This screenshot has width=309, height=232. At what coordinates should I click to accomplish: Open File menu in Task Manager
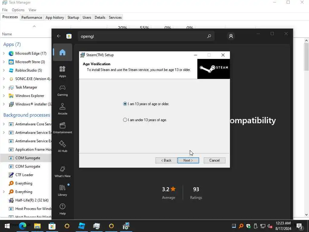pos(5,10)
